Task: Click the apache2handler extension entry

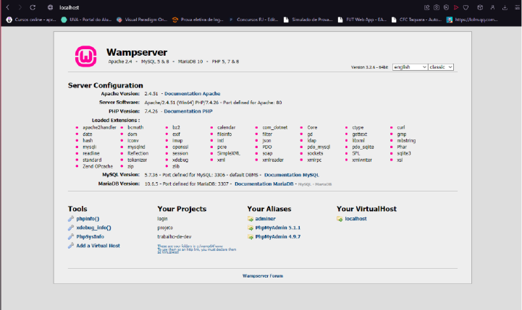Action: [99, 127]
